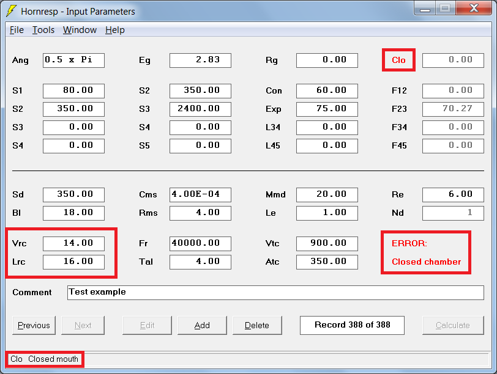
Task: Select the Tal field with 4.00
Action: (x=200, y=262)
